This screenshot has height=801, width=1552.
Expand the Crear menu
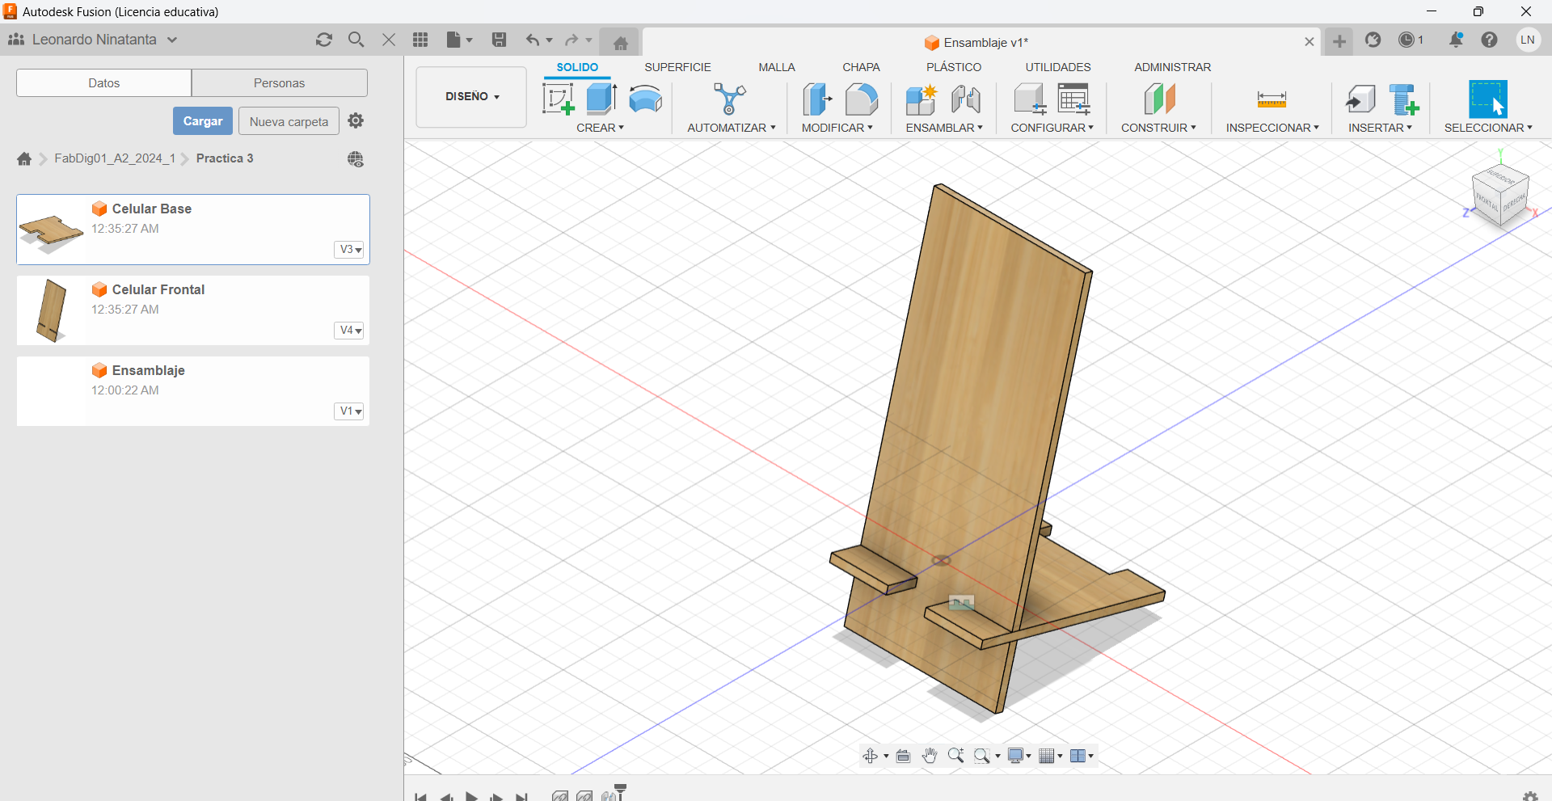600,128
